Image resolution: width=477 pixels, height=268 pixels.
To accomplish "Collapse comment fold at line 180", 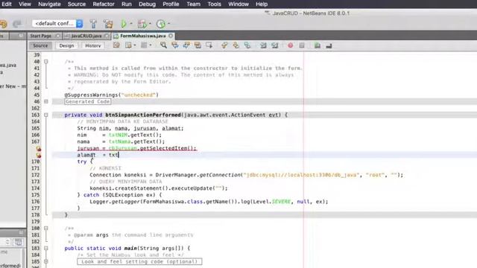I will coord(46,229).
